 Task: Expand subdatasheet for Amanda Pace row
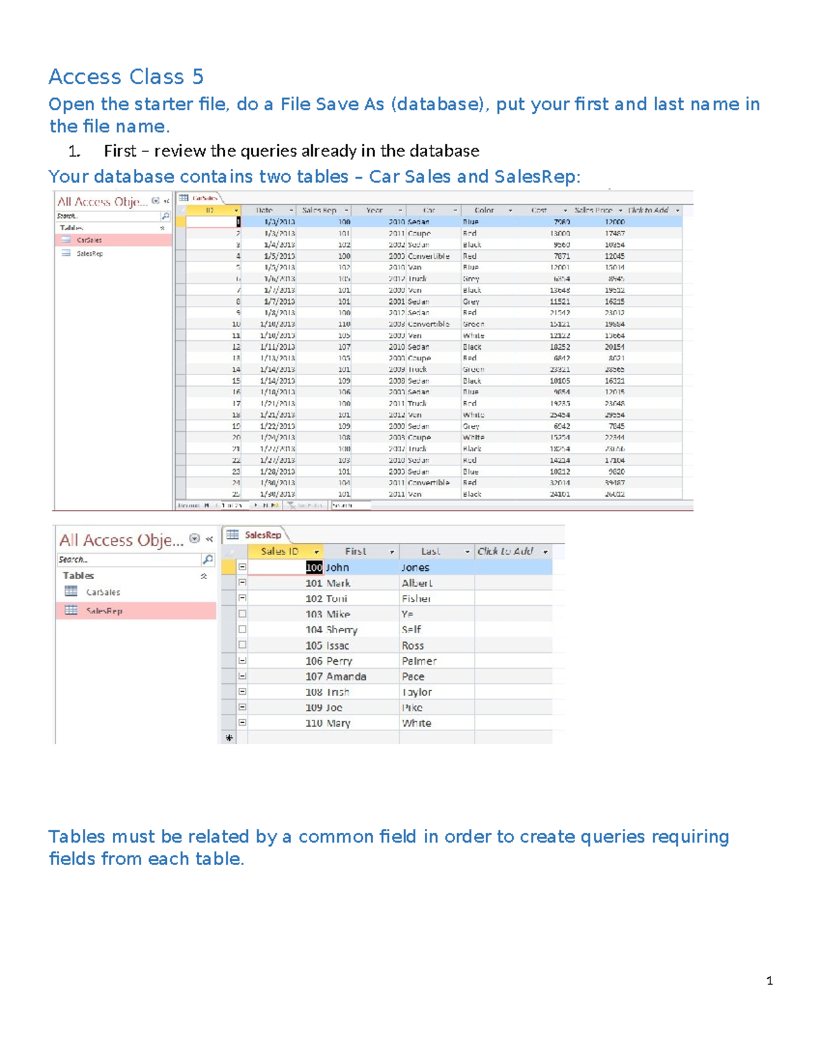pyautogui.click(x=242, y=676)
